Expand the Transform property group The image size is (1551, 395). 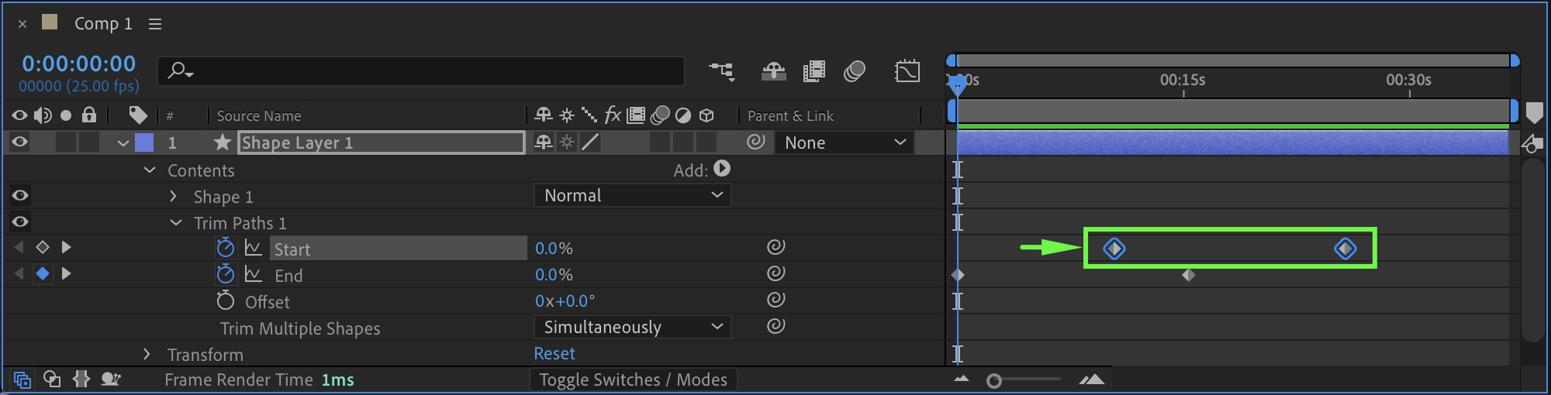(x=147, y=354)
